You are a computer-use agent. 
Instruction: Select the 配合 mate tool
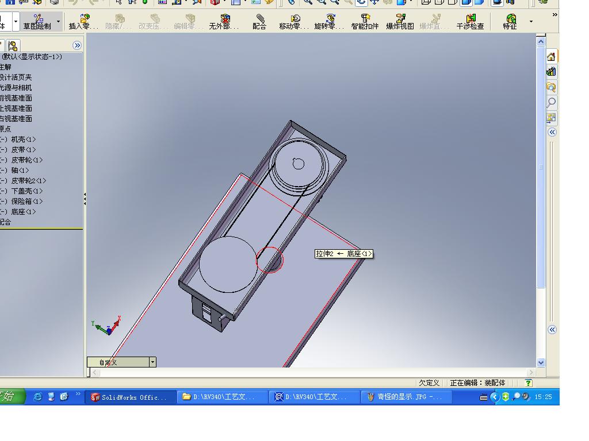259,22
